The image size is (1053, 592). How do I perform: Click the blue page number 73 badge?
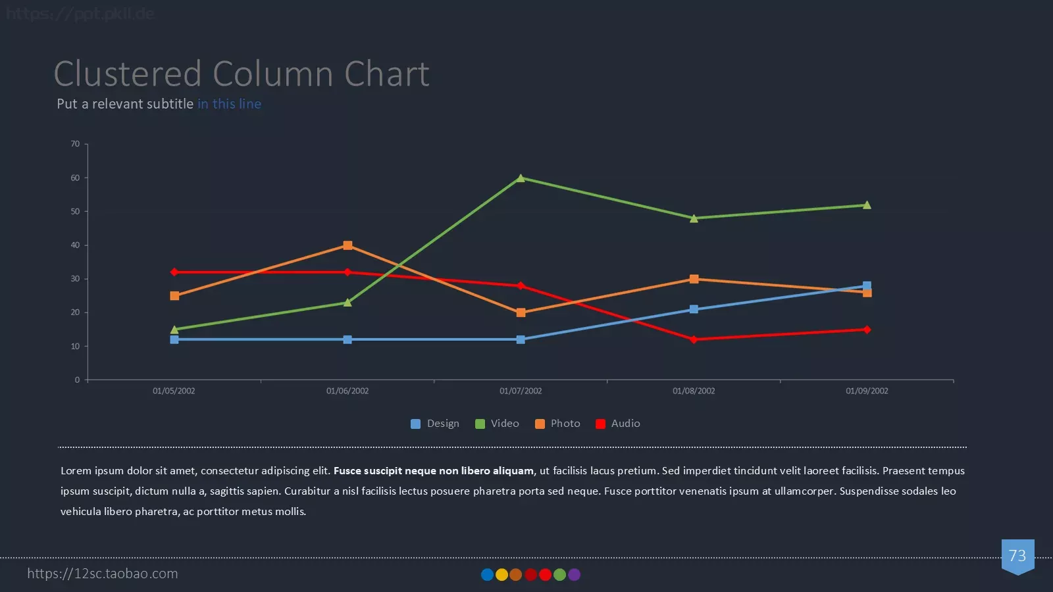[1017, 556]
